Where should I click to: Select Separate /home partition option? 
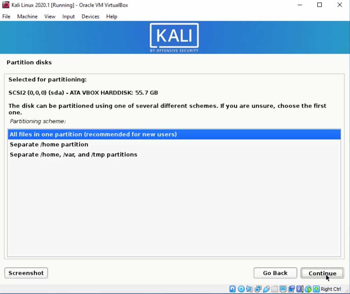point(174,145)
